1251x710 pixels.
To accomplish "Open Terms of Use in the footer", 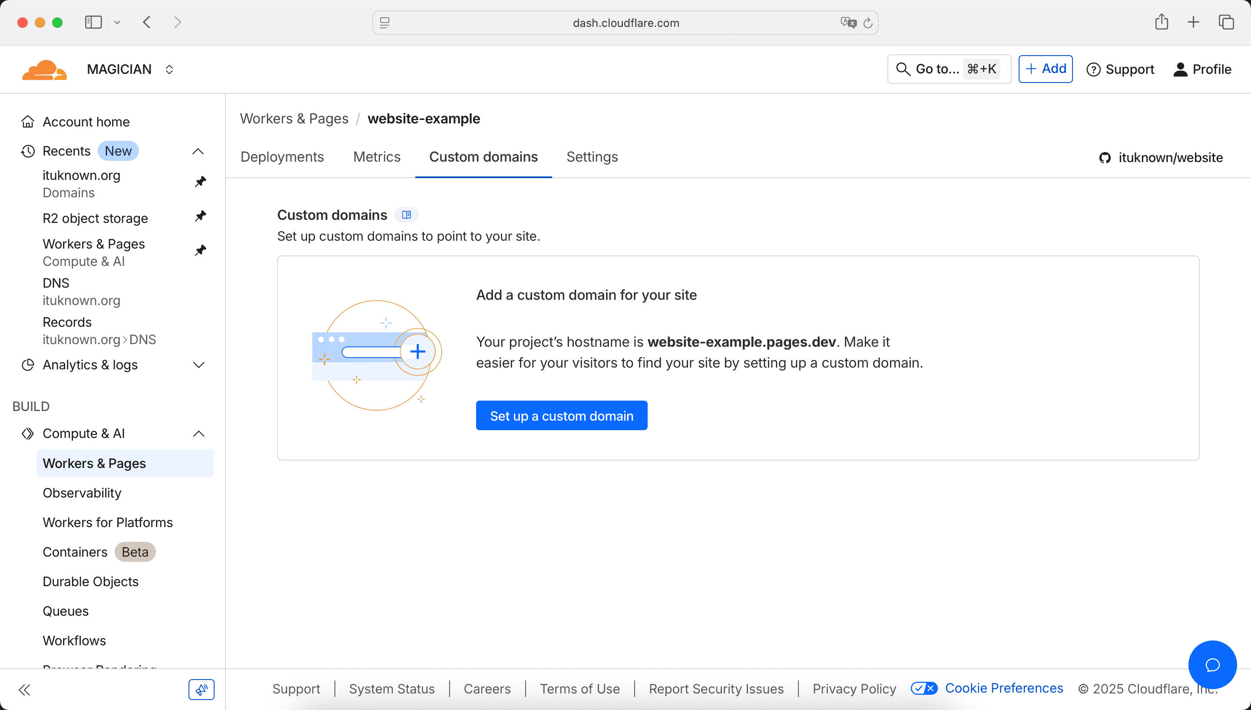I will pyautogui.click(x=579, y=689).
